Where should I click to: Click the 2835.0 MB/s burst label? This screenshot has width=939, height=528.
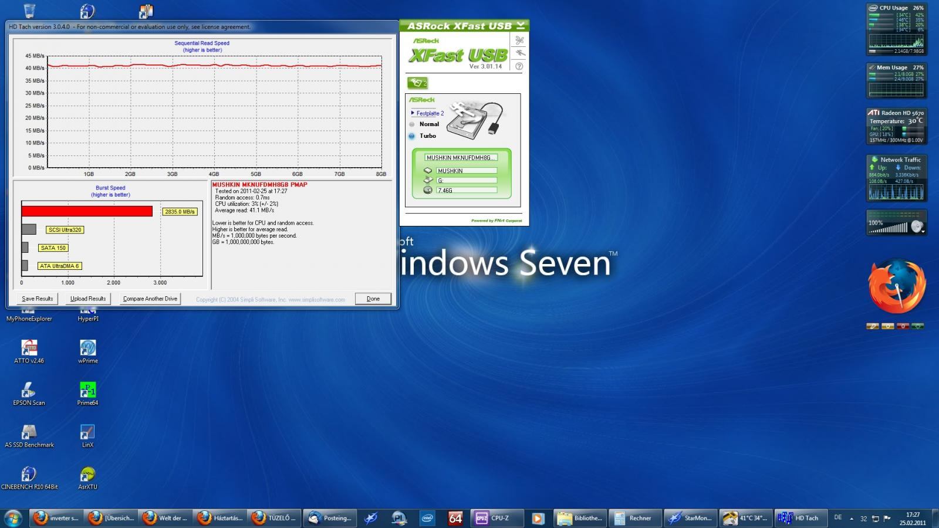pyautogui.click(x=180, y=212)
